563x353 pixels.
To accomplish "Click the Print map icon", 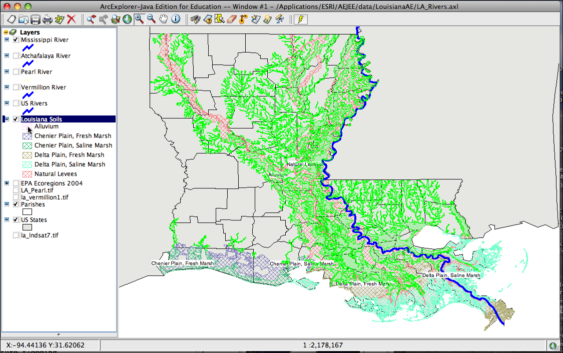I will [48, 19].
